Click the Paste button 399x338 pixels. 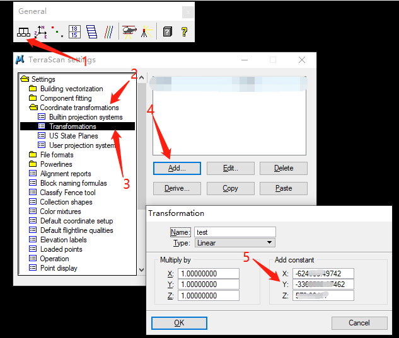284,188
